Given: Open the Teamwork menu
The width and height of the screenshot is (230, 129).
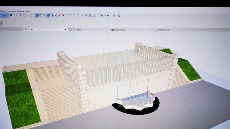Looking at the screenshot, I should tap(11, 11).
